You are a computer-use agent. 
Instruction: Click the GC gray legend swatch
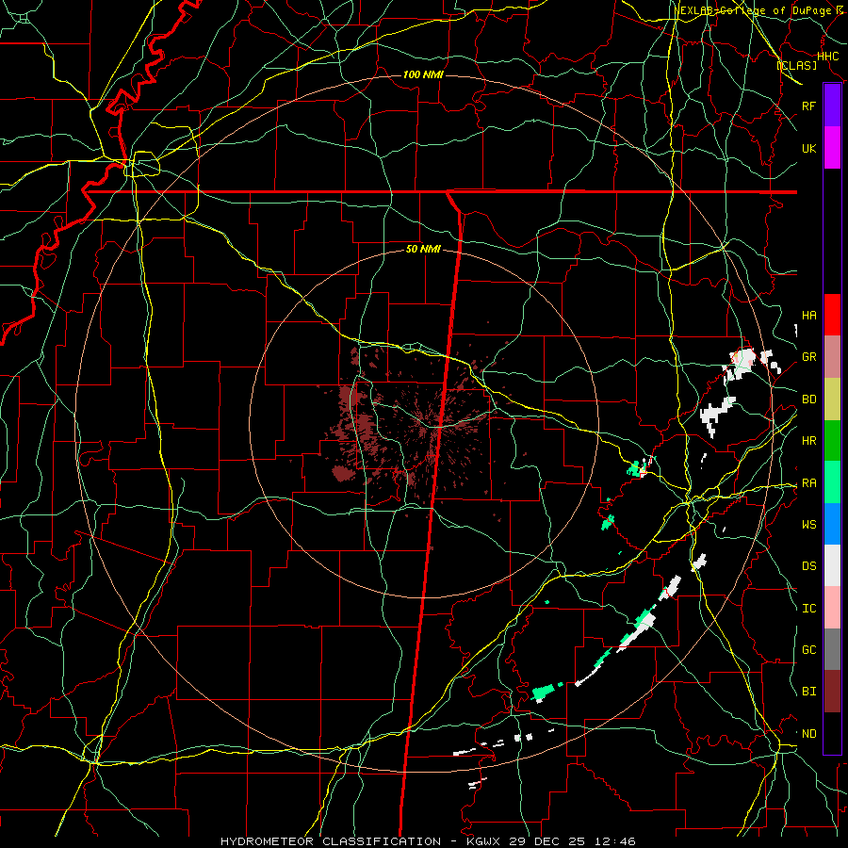click(x=832, y=649)
